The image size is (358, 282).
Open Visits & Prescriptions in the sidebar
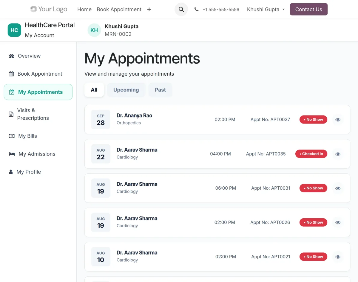point(38,114)
